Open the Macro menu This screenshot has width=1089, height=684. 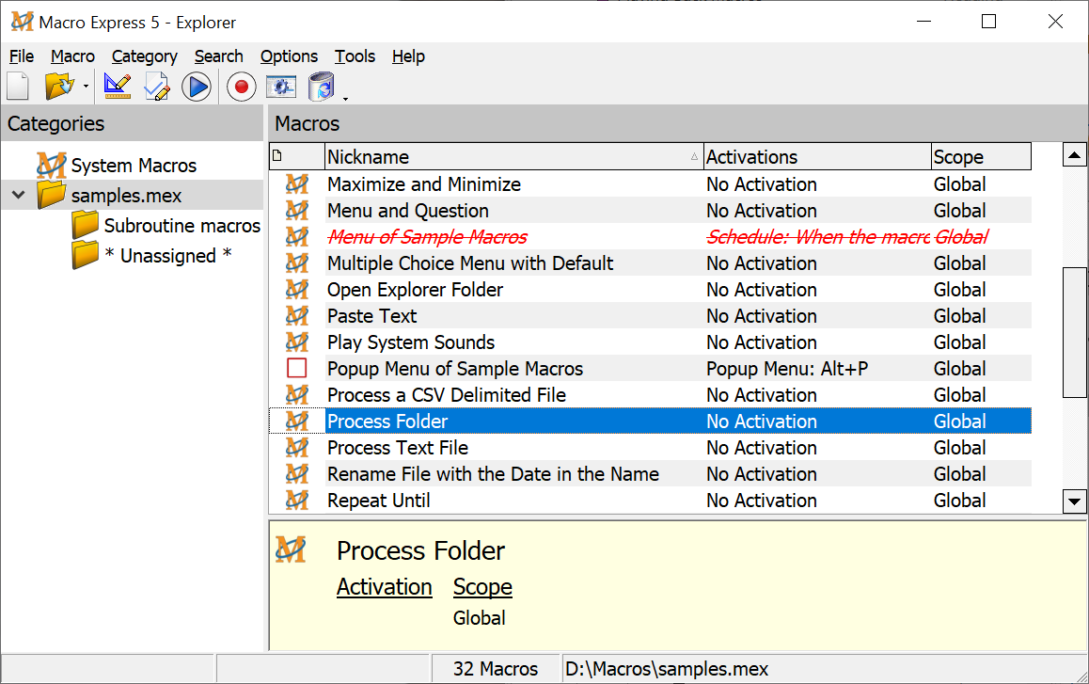[x=72, y=56]
